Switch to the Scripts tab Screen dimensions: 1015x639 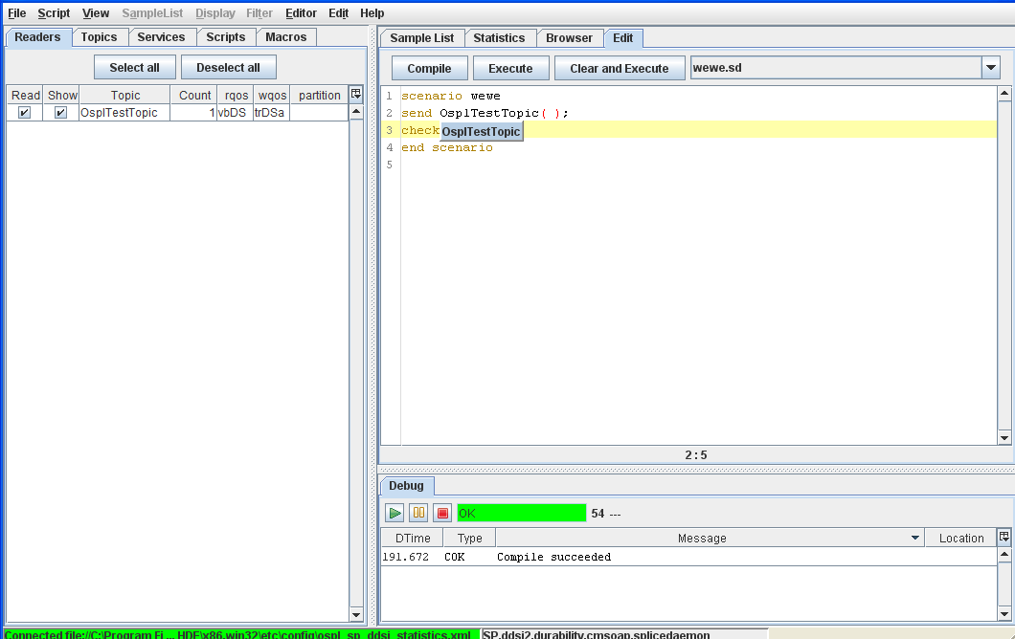(226, 37)
